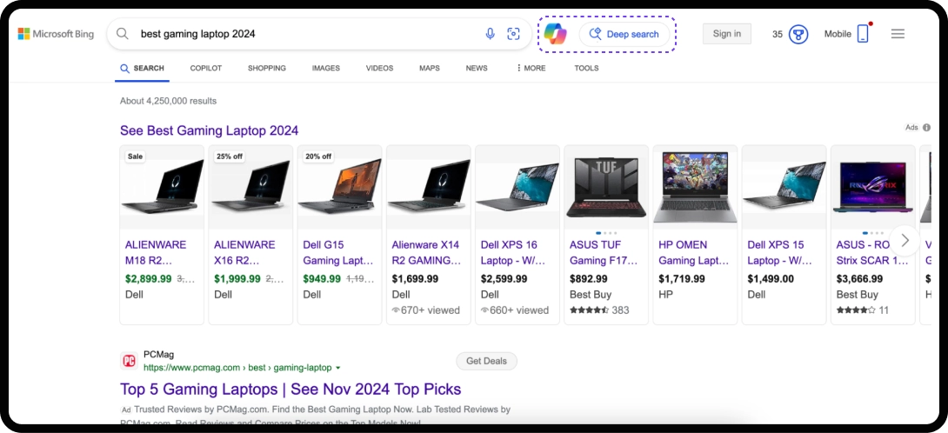Click the 383 star rating reviews
Viewport: 948px width, 433px height.
599,310
